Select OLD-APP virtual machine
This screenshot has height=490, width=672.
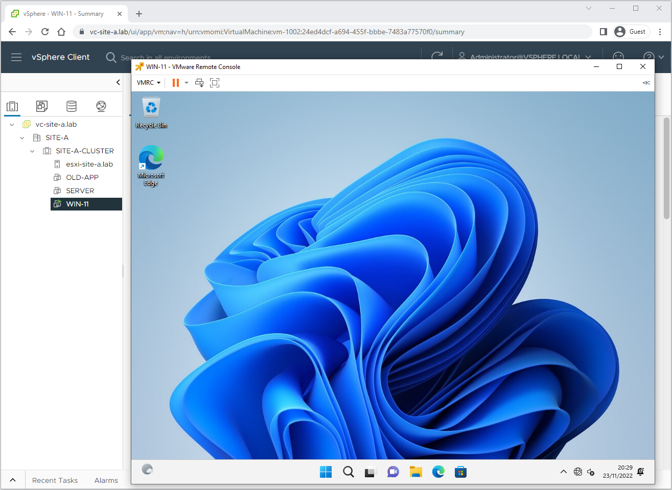(x=82, y=177)
